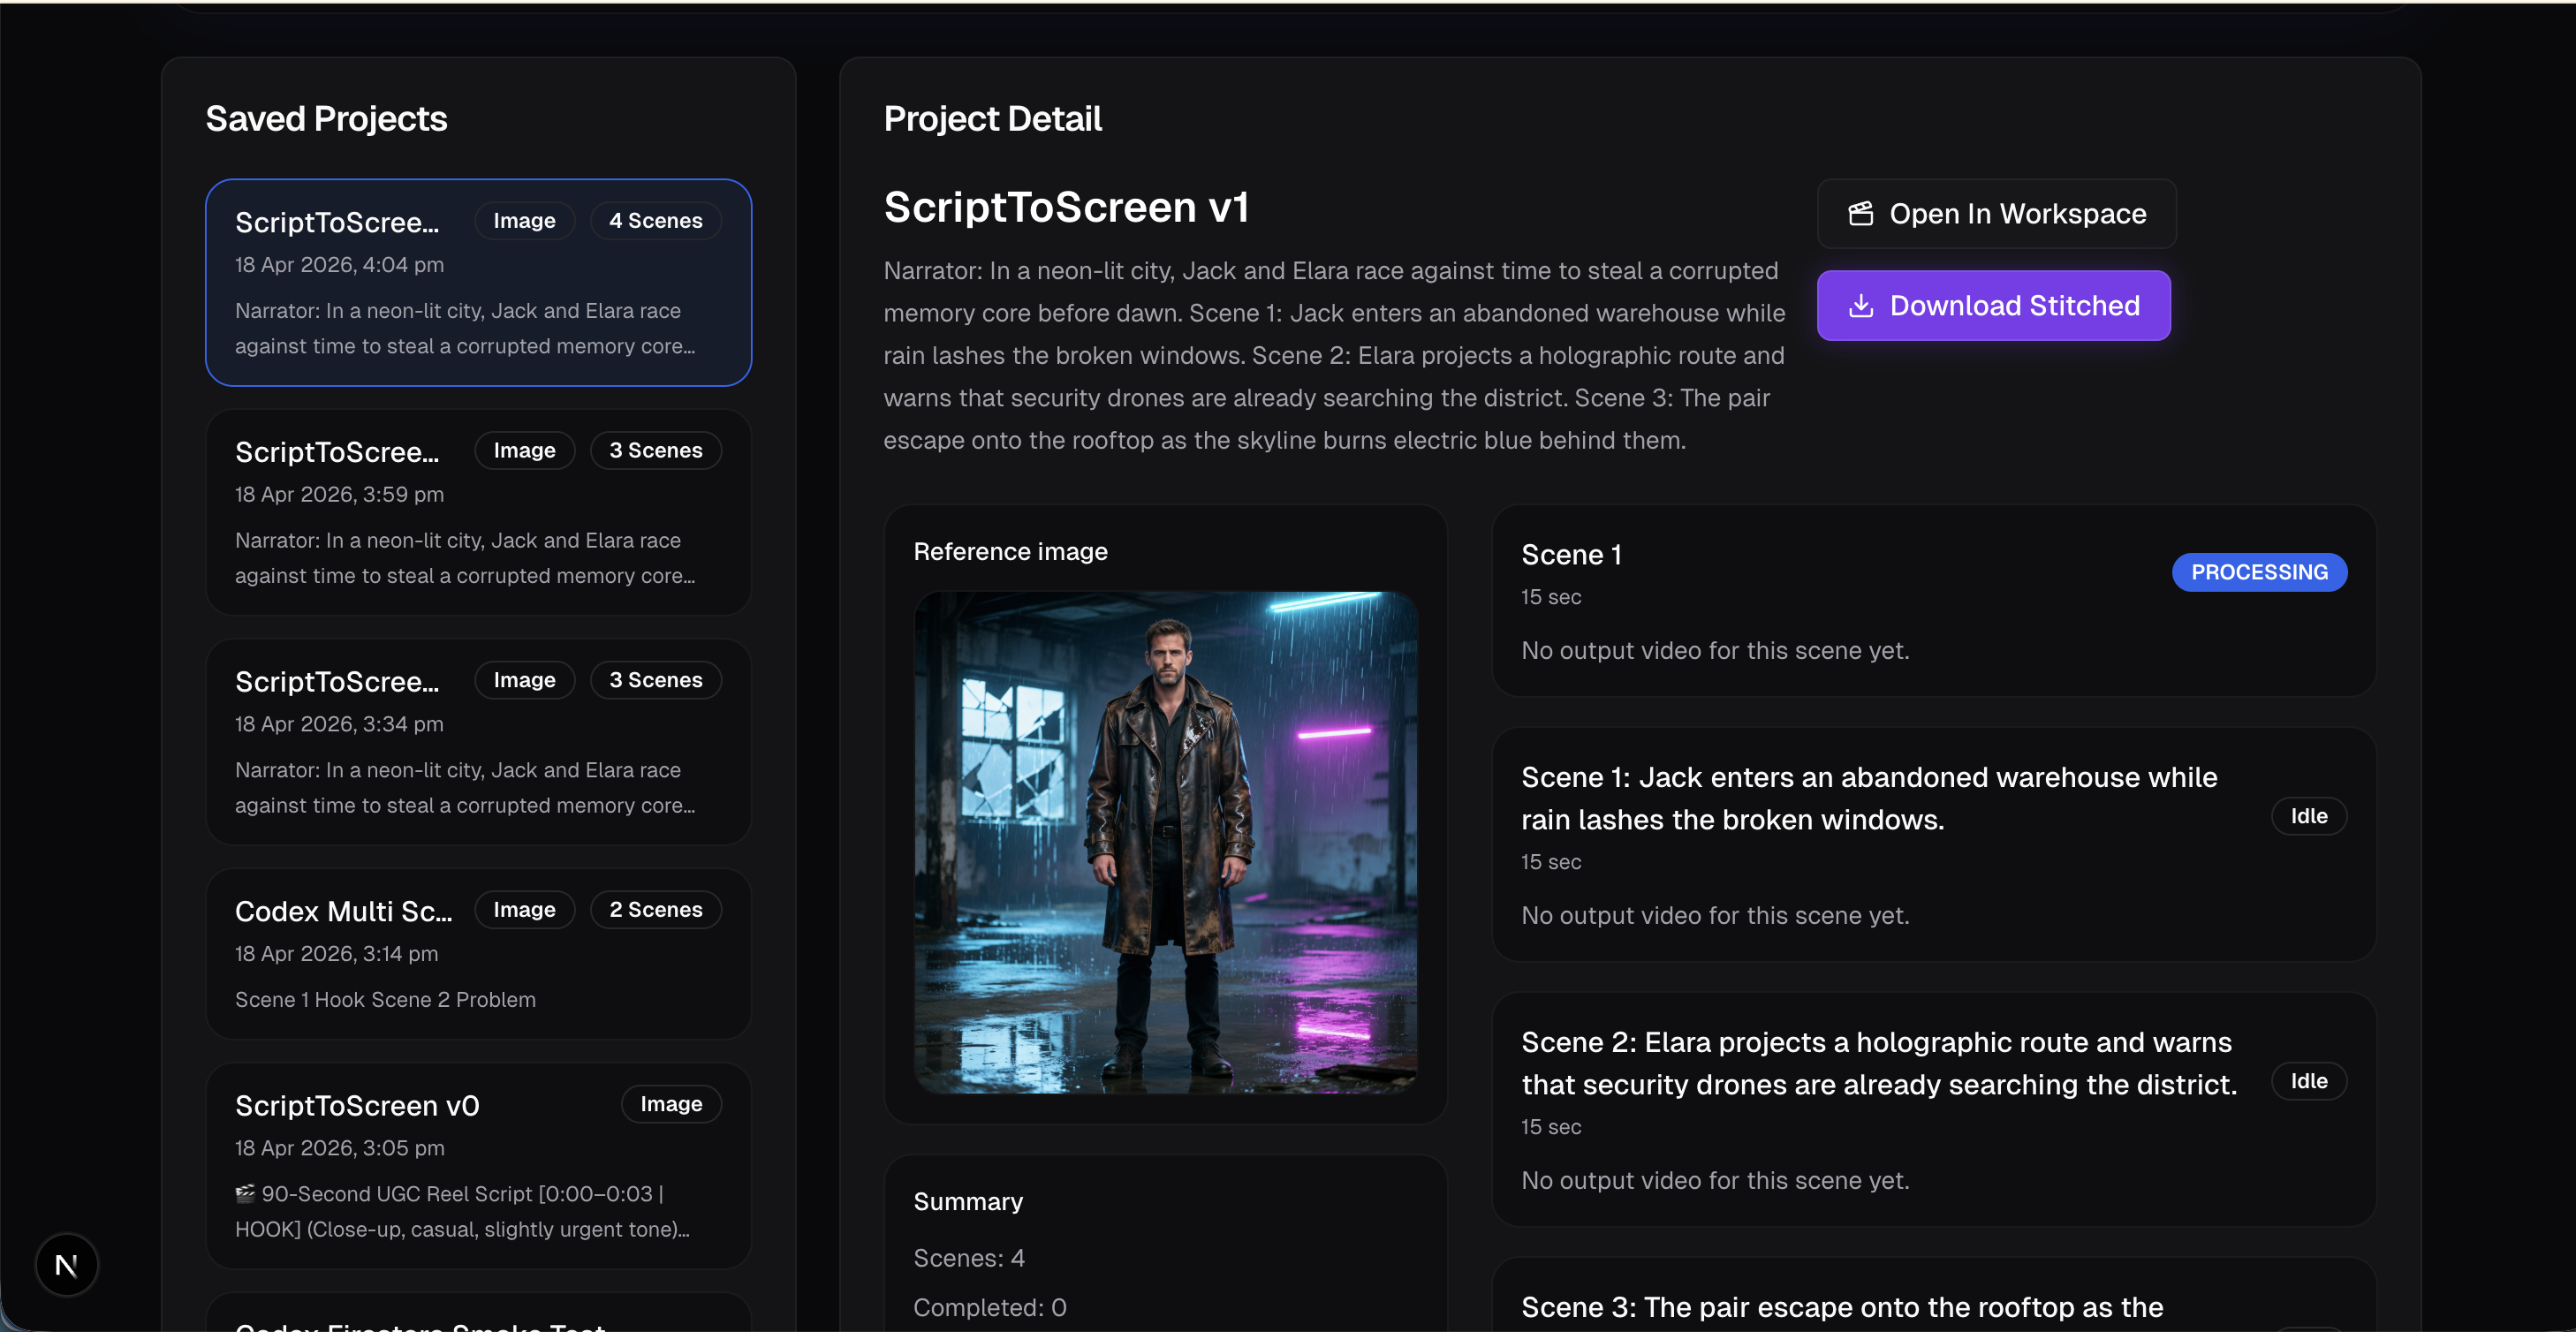Click the 'Completed: 0' summary line
The image size is (2576, 1332).
(x=990, y=1307)
